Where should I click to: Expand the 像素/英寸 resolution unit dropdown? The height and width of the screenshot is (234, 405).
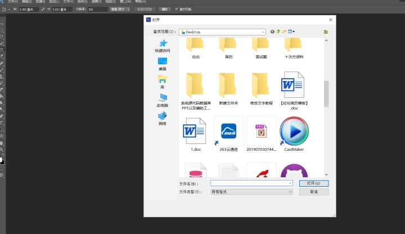[120, 10]
